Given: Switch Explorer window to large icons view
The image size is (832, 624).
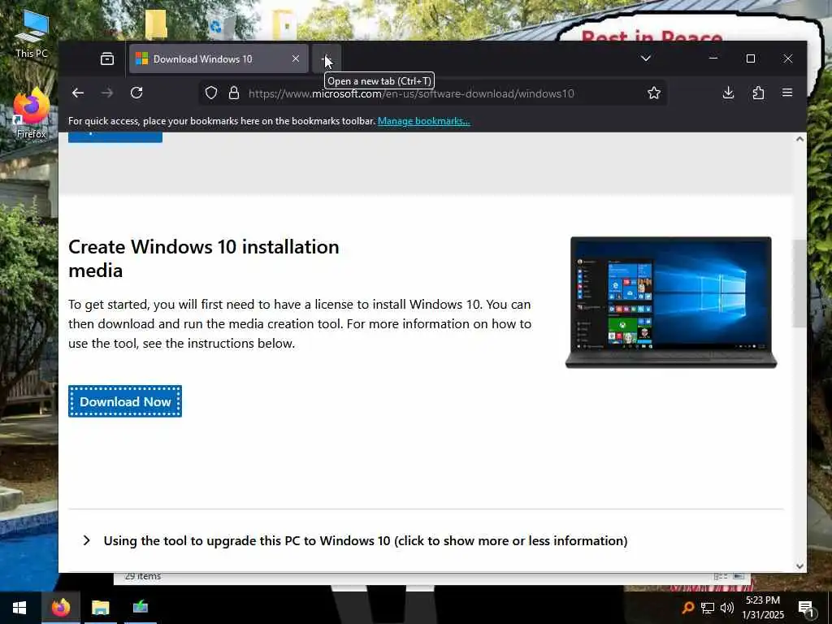Looking at the screenshot, I should [738, 576].
